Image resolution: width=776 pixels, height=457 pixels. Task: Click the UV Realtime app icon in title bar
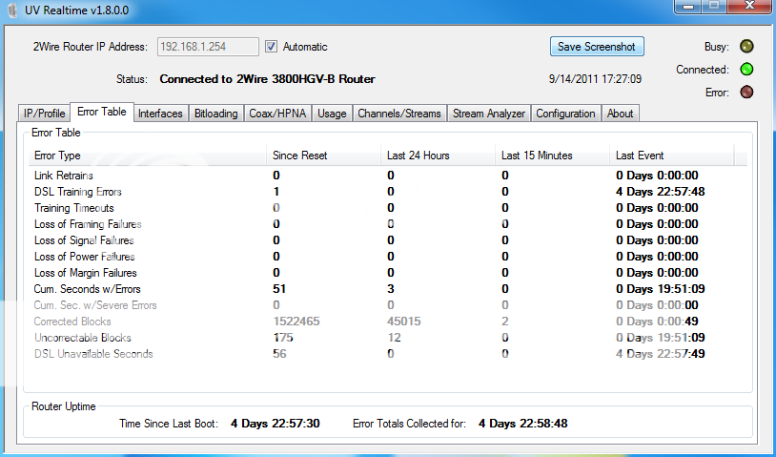tap(11, 10)
